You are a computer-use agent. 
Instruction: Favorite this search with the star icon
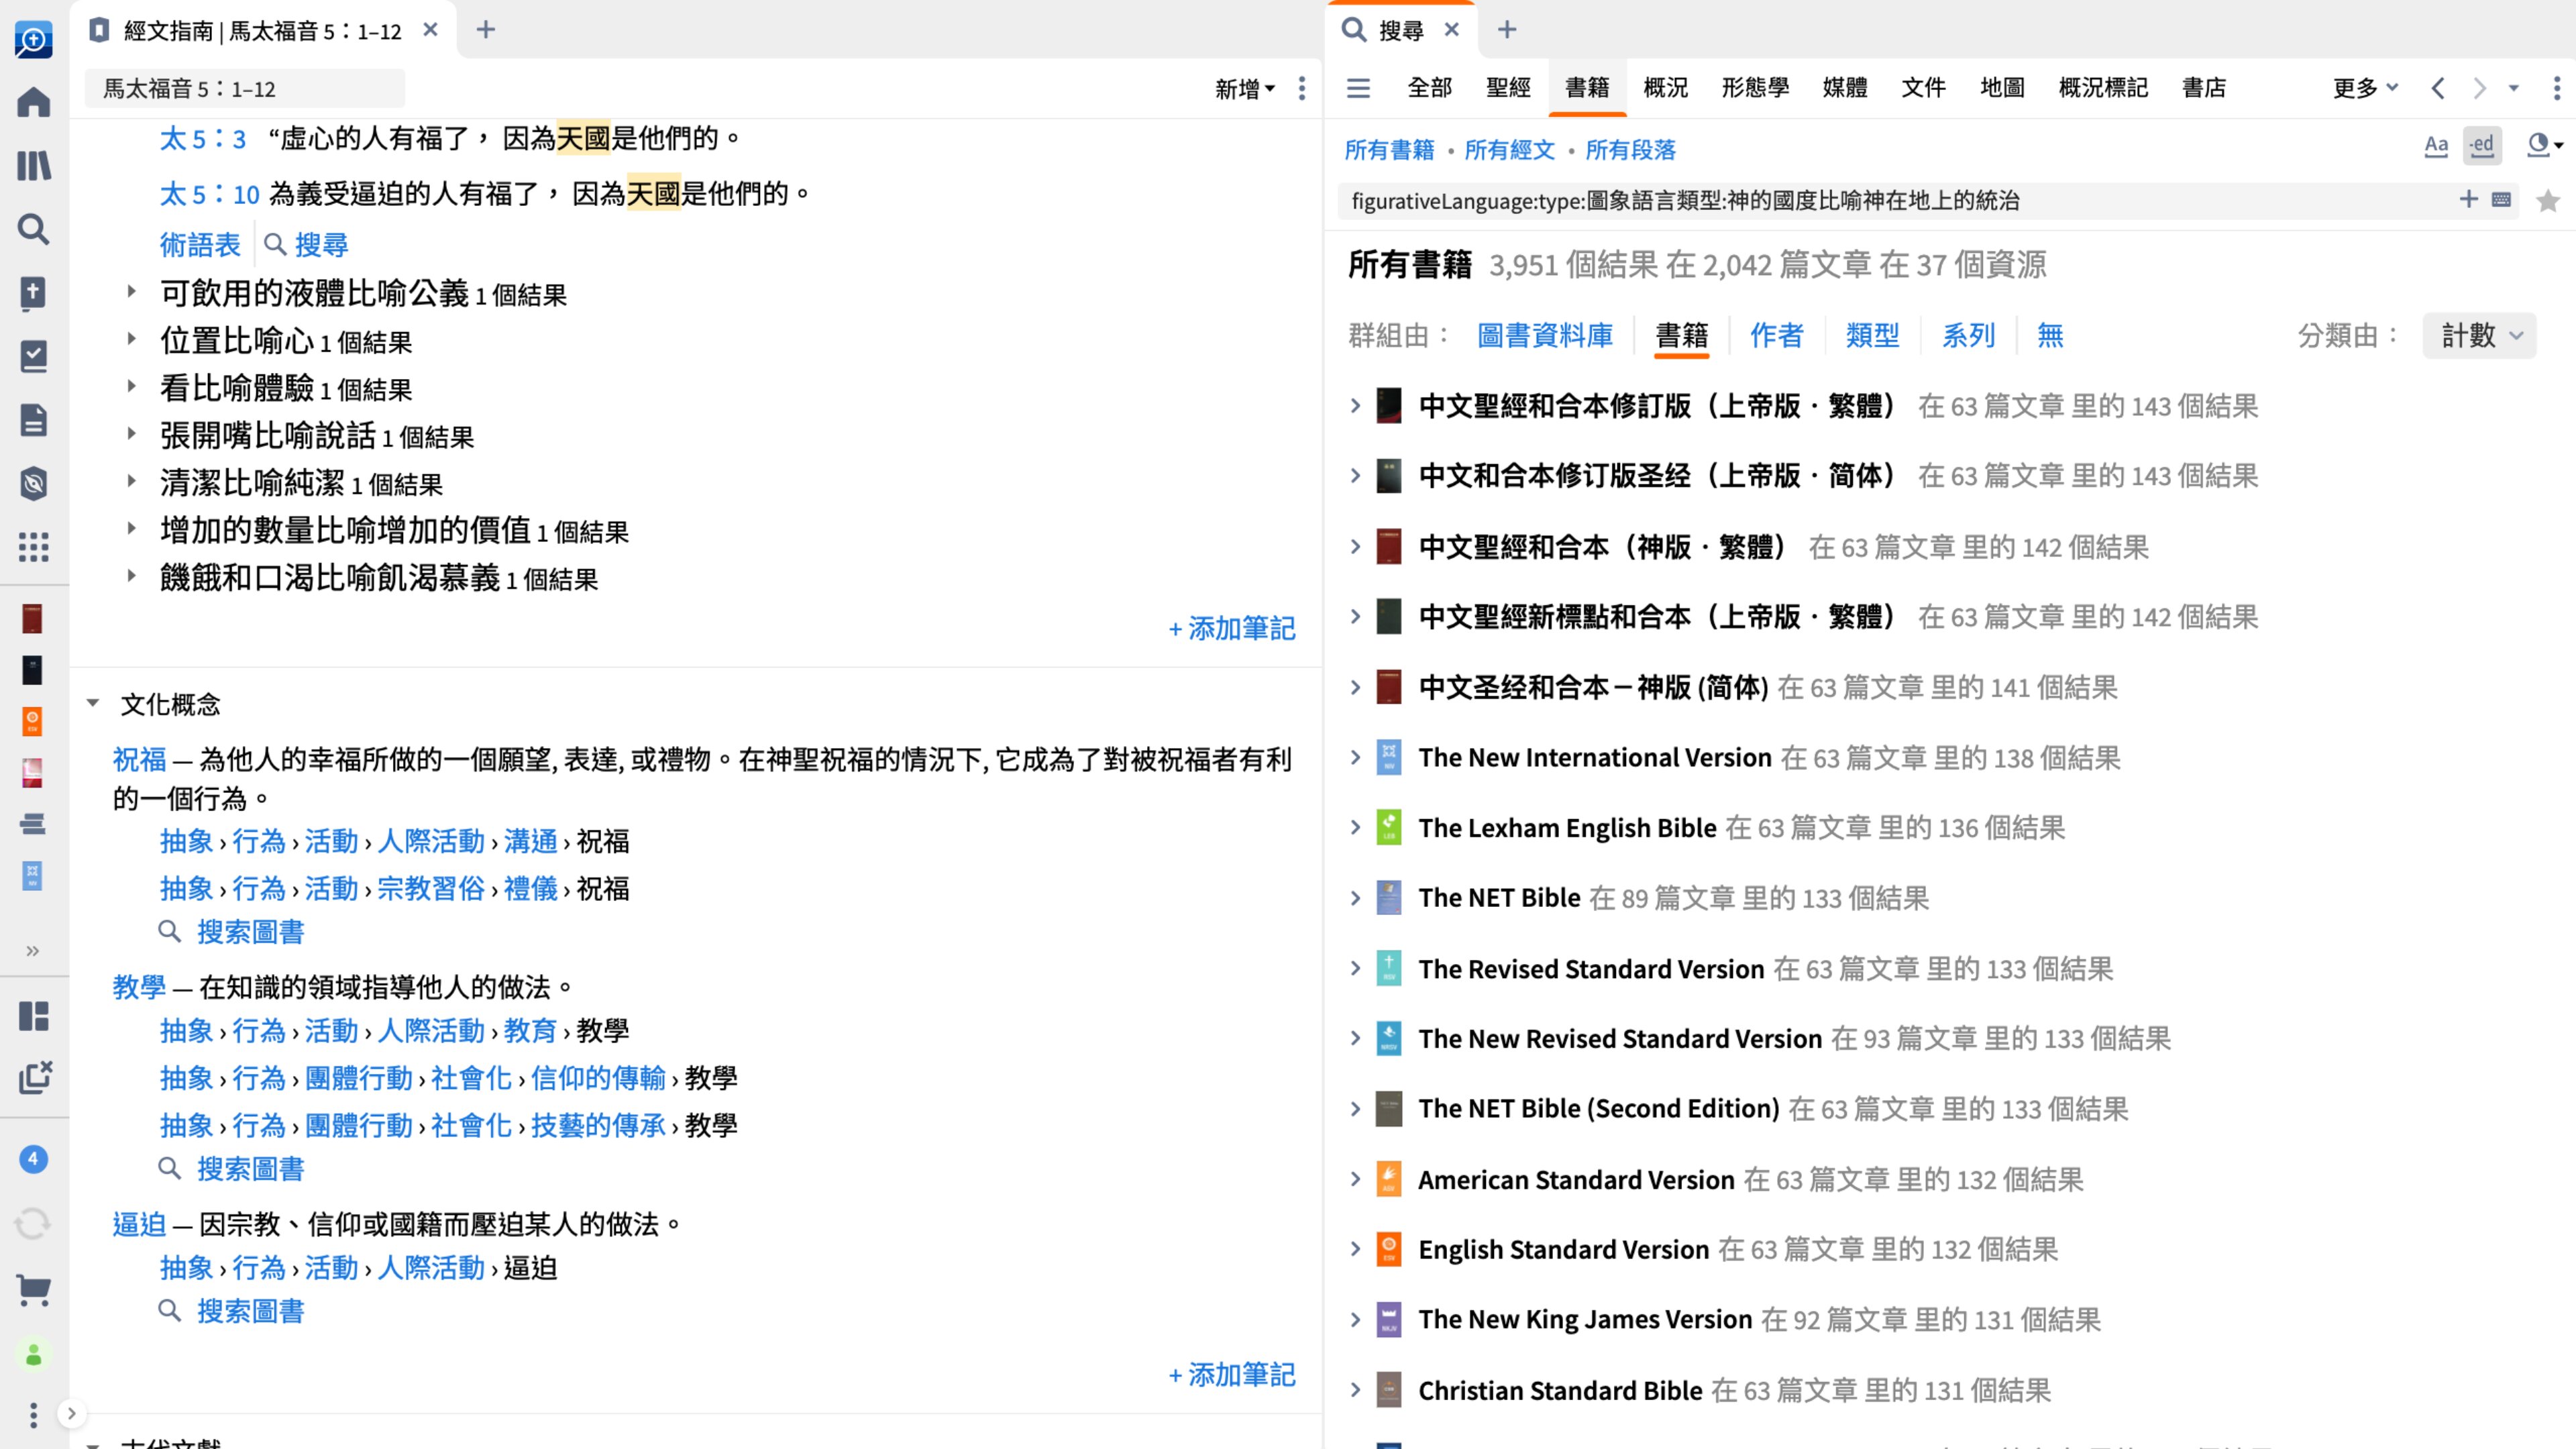pos(2548,201)
